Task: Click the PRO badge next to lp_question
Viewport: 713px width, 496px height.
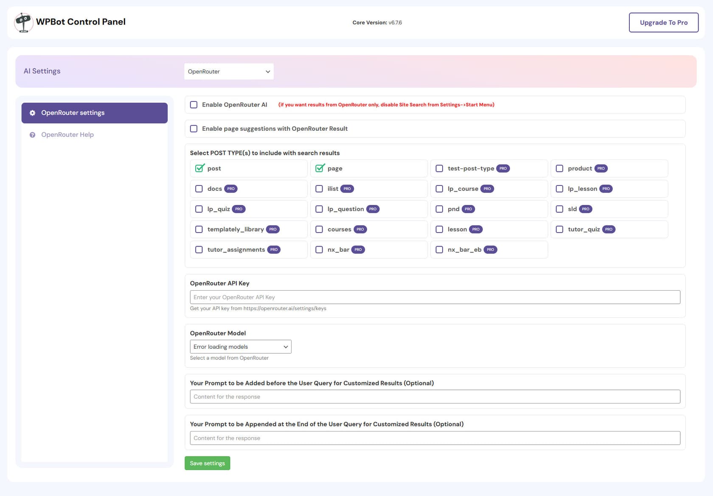Action: [x=373, y=209]
